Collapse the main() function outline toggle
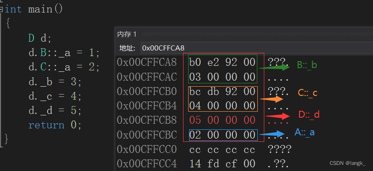The height and width of the screenshot is (171, 373). pos(1,10)
